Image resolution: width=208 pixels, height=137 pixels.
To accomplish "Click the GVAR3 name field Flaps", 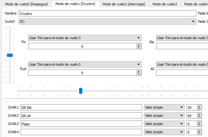I will point(81,124).
